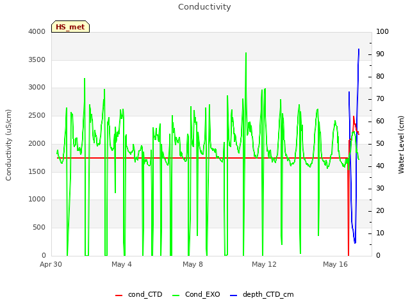This screenshot has width=410, height=307.
Task: Click the May 12 x-axis label
Action: click(264, 264)
